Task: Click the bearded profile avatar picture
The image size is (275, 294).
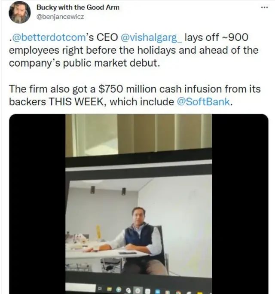Action: point(19,12)
